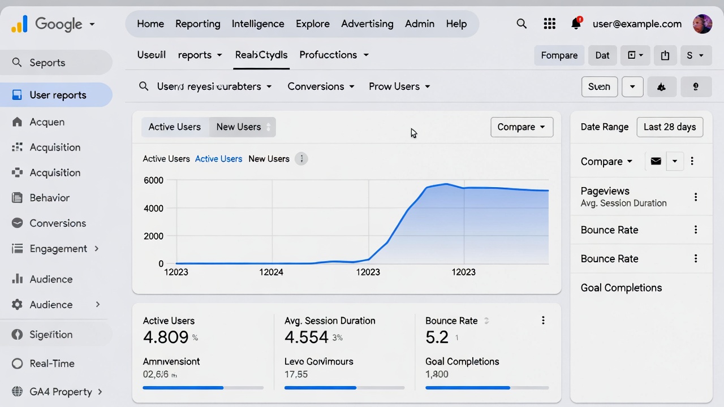Click the Avg. Session Duration progress bar
Screen dimensions: 724x407
point(344,387)
